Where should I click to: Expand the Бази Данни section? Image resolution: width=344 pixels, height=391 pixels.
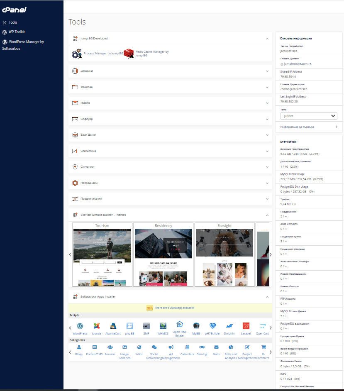tap(170, 135)
